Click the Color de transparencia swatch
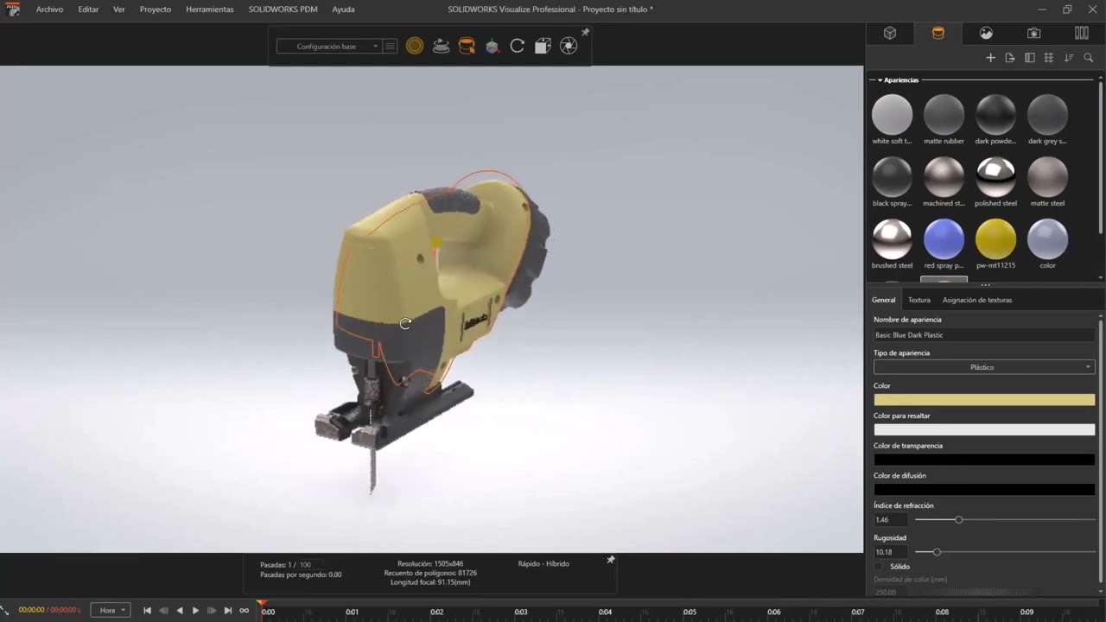 (984, 460)
